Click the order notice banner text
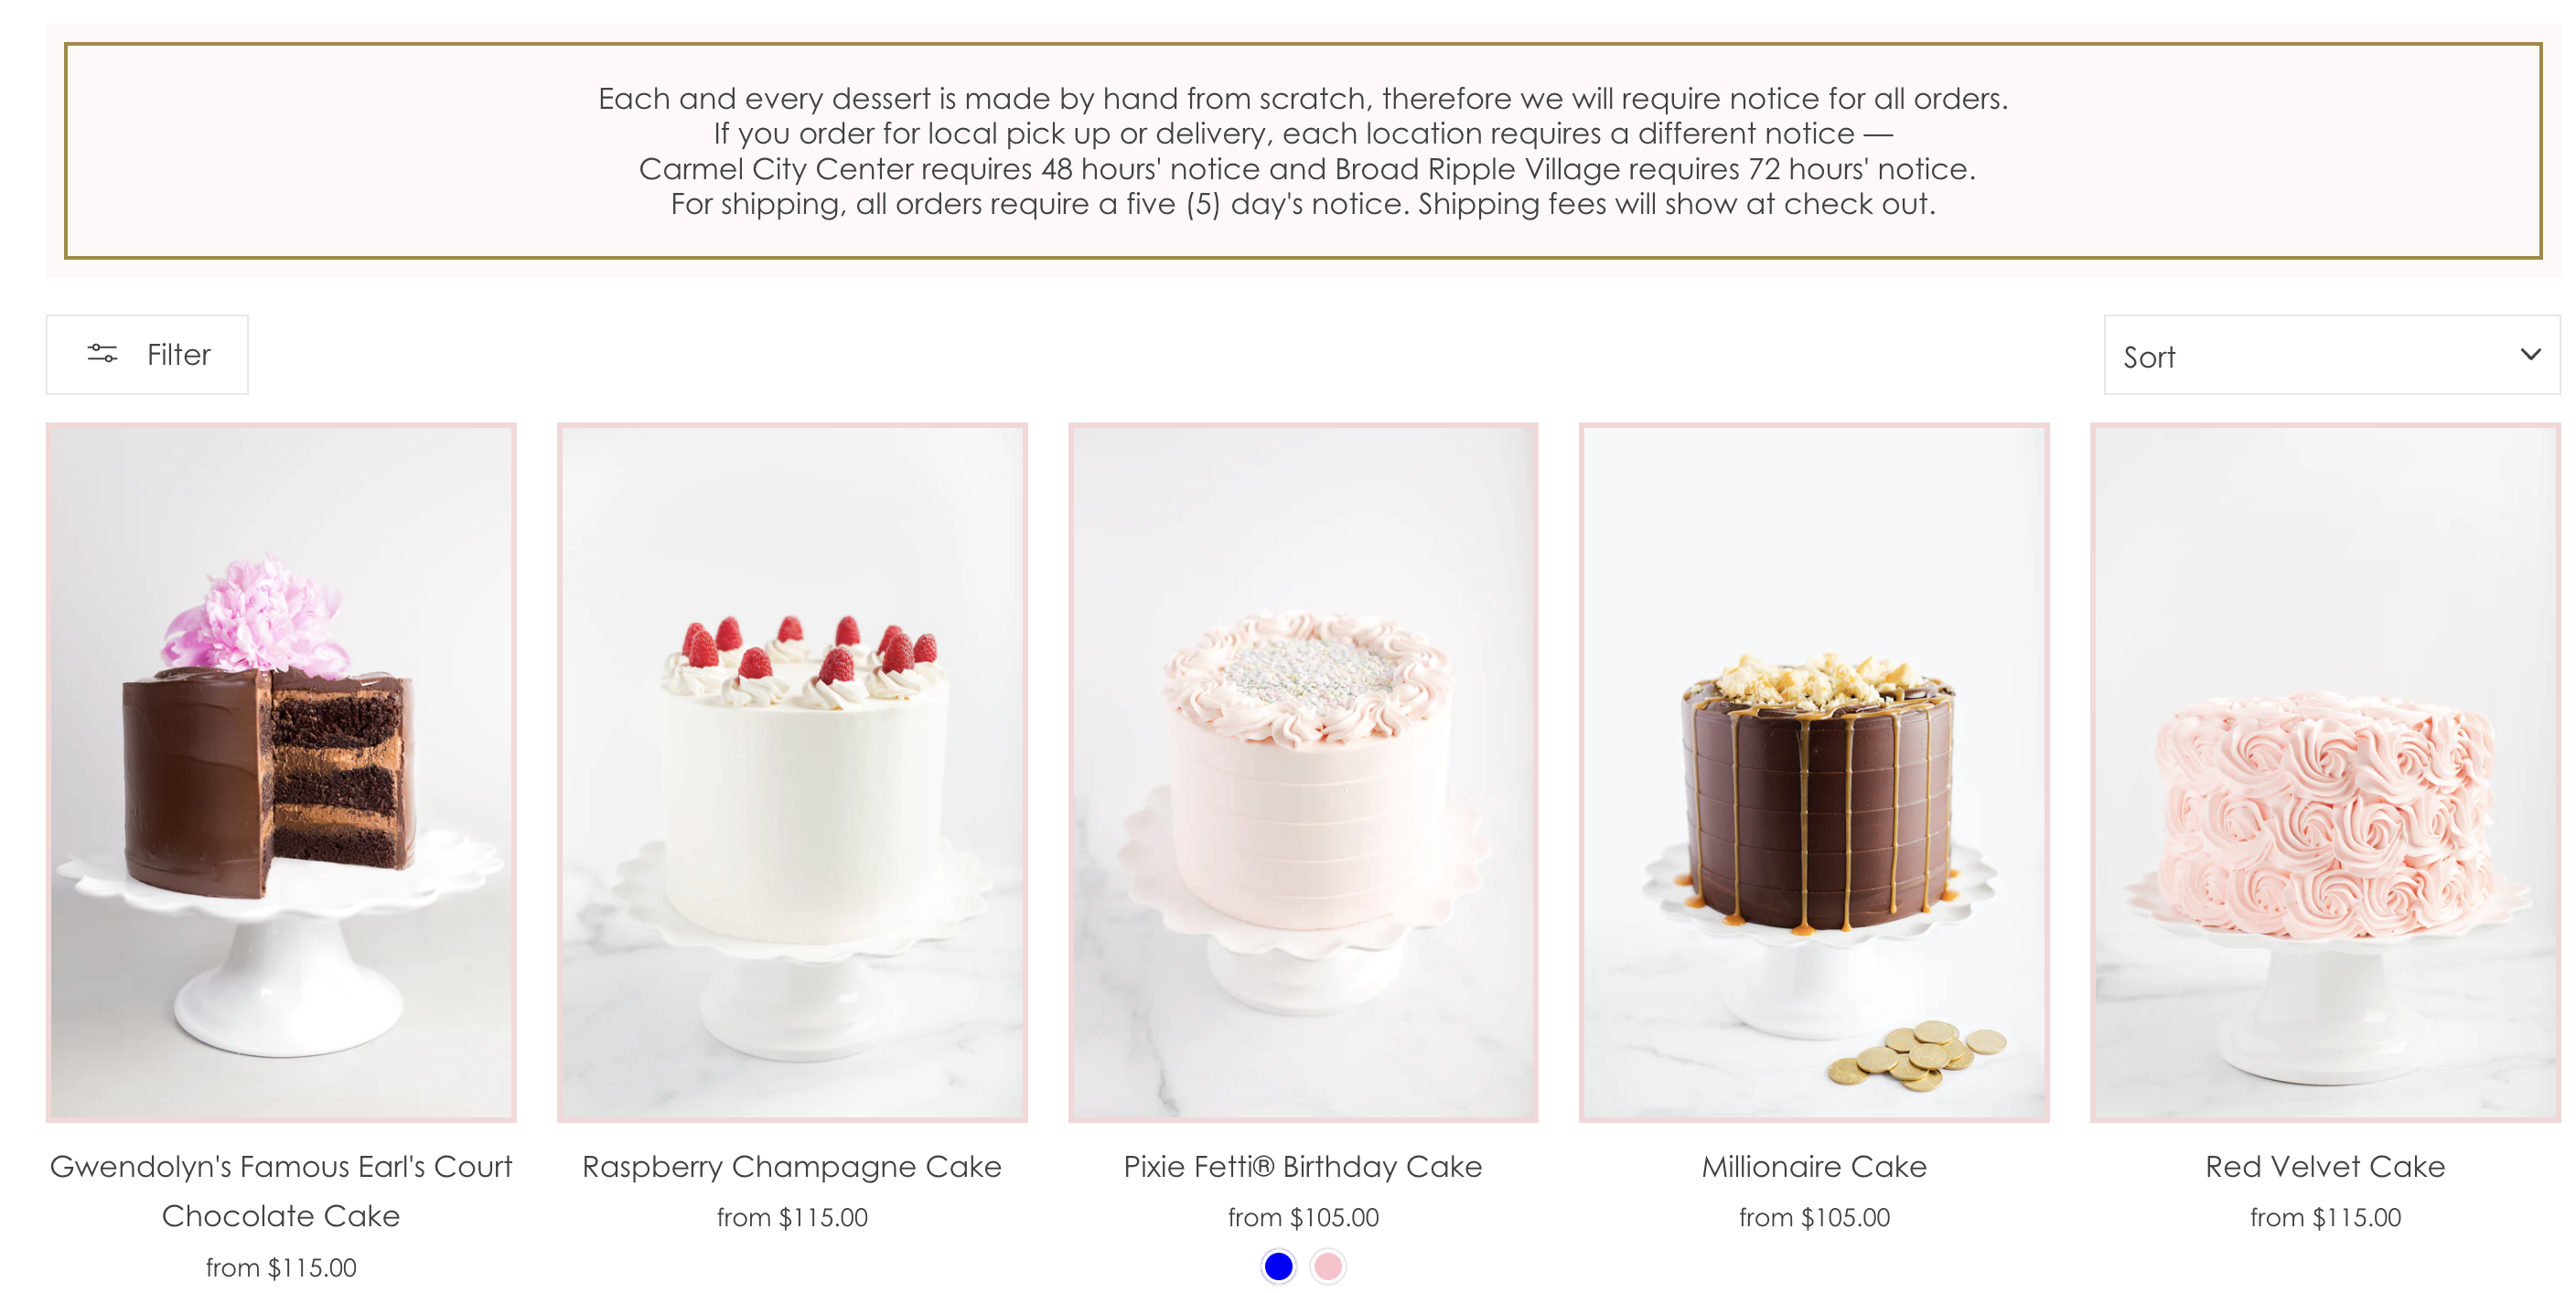The image size is (2576, 1293). coord(1303,151)
